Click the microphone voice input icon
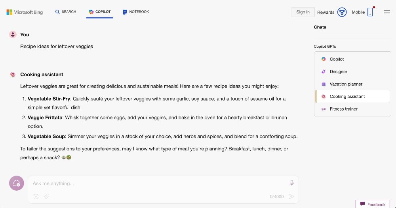Viewport: 396px width, 208px height. [x=291, y=183]
